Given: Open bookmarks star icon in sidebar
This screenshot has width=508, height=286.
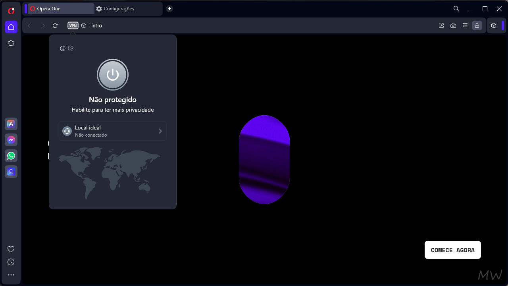Looking at the screenshot, I should 11,43.
